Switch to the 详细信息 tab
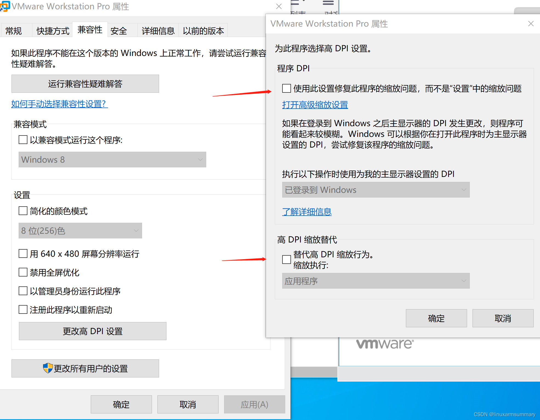This screenshot has height=420, width=540. click(x=158, y=30)
